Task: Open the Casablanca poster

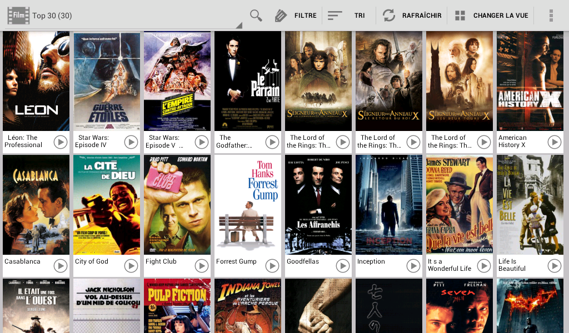Action: [x=36, y=205]
